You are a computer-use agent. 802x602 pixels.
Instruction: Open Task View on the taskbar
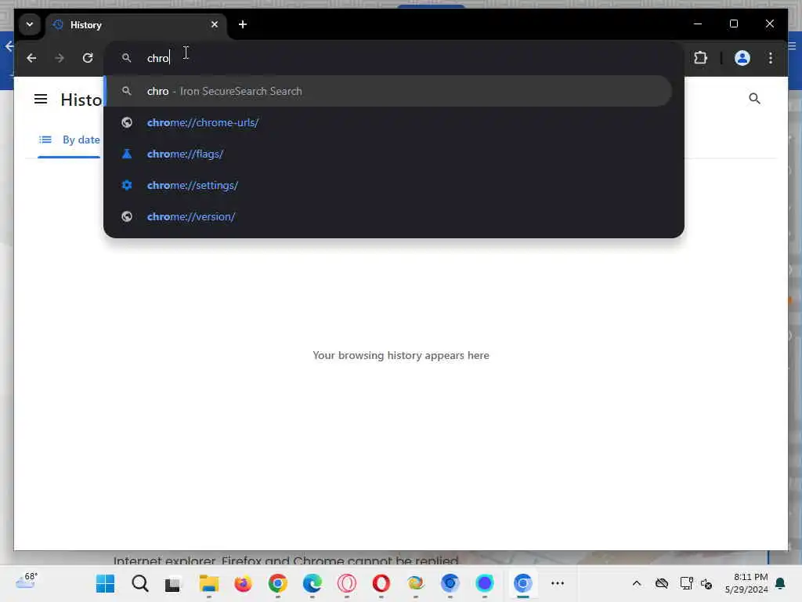(x=173, y=583)
